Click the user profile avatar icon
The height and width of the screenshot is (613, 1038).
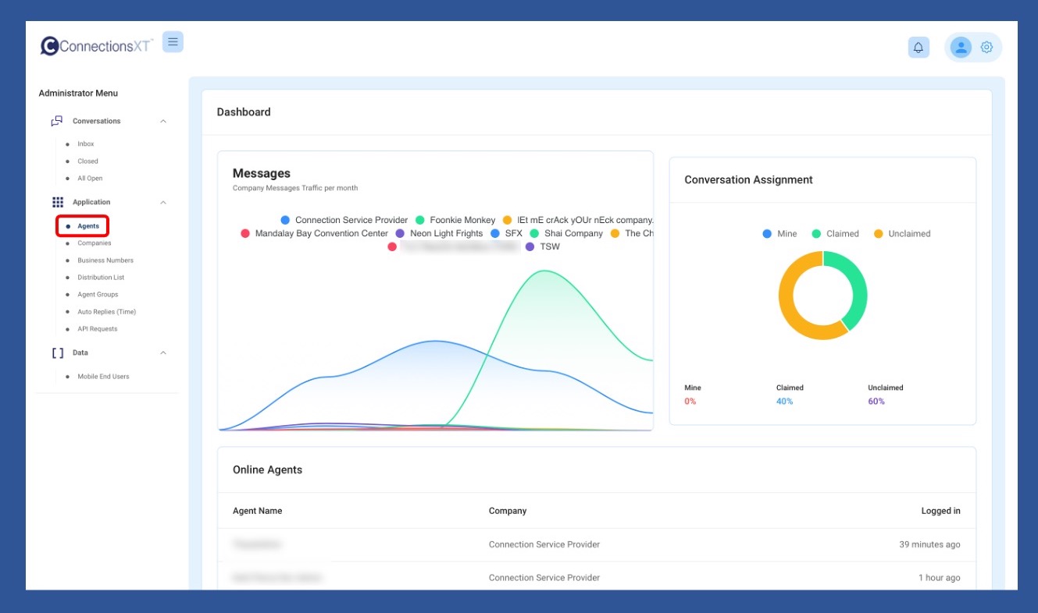tap(961, 48)
